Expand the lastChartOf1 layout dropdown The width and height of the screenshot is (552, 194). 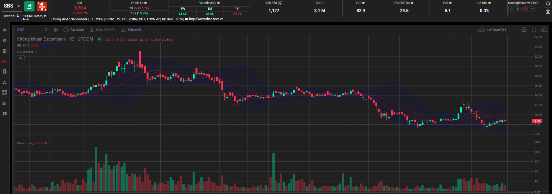(x=516, y=30)
